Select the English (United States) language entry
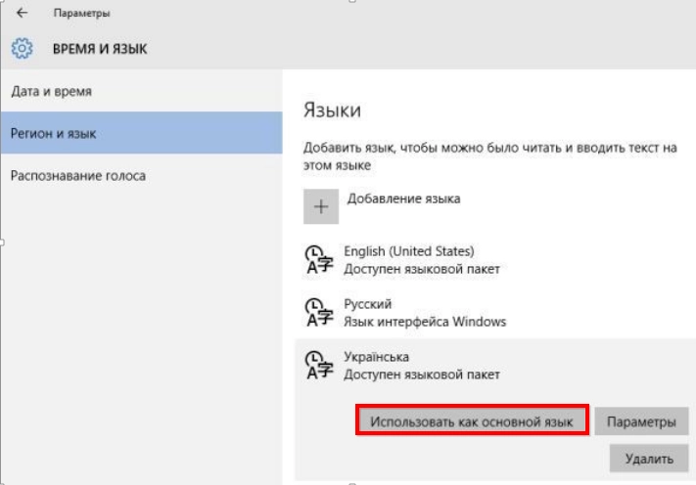The width and height of the screenshot is (696, 485). coord(409,251)
